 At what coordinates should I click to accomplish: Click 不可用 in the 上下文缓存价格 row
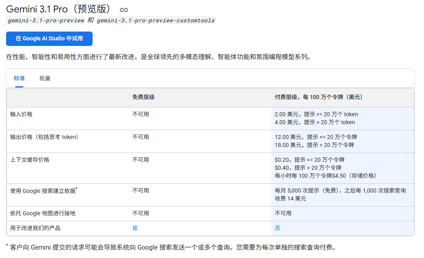tap(141, 160)
